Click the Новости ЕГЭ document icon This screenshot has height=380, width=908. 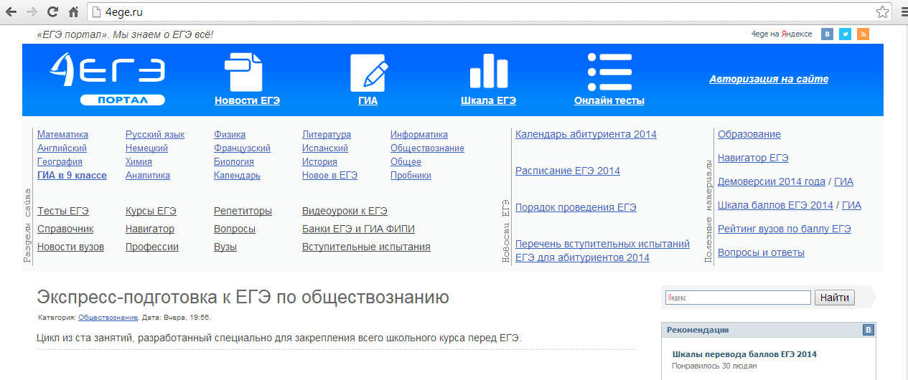pos(243,72)
